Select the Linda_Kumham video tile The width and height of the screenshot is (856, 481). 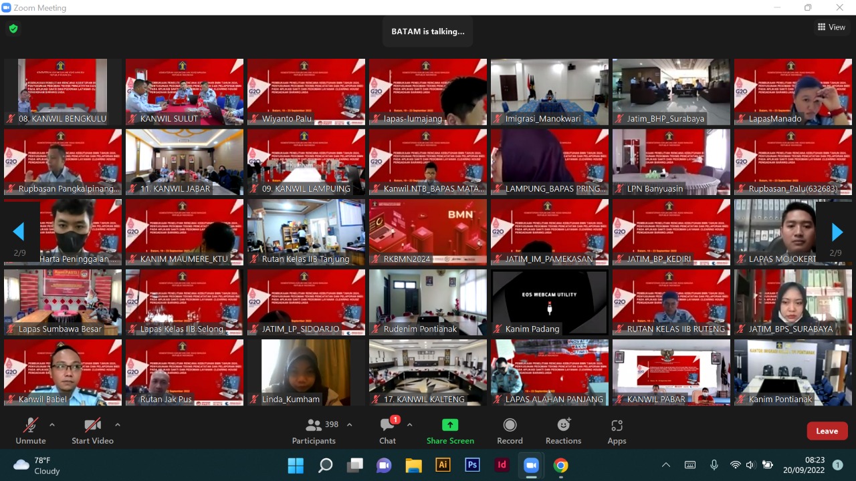click(x=306, y=372)
